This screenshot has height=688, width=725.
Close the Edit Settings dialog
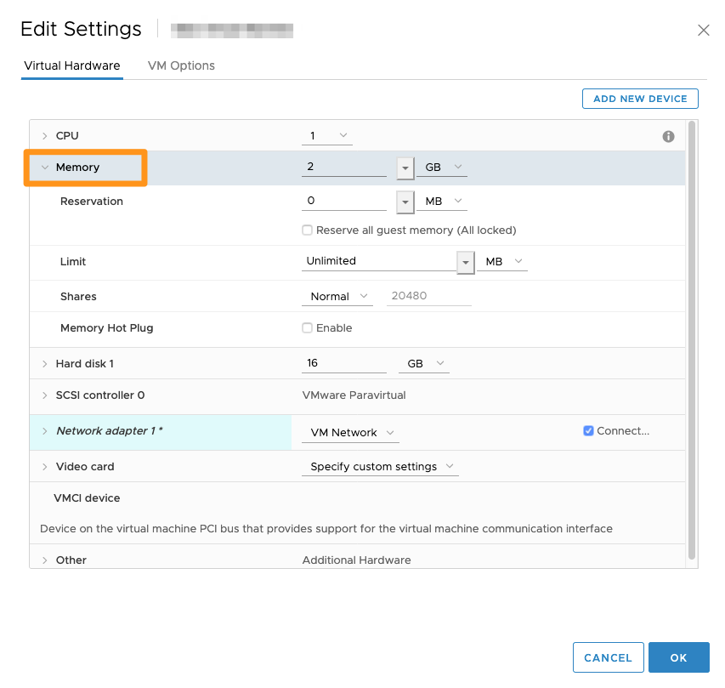click(703, 31)
